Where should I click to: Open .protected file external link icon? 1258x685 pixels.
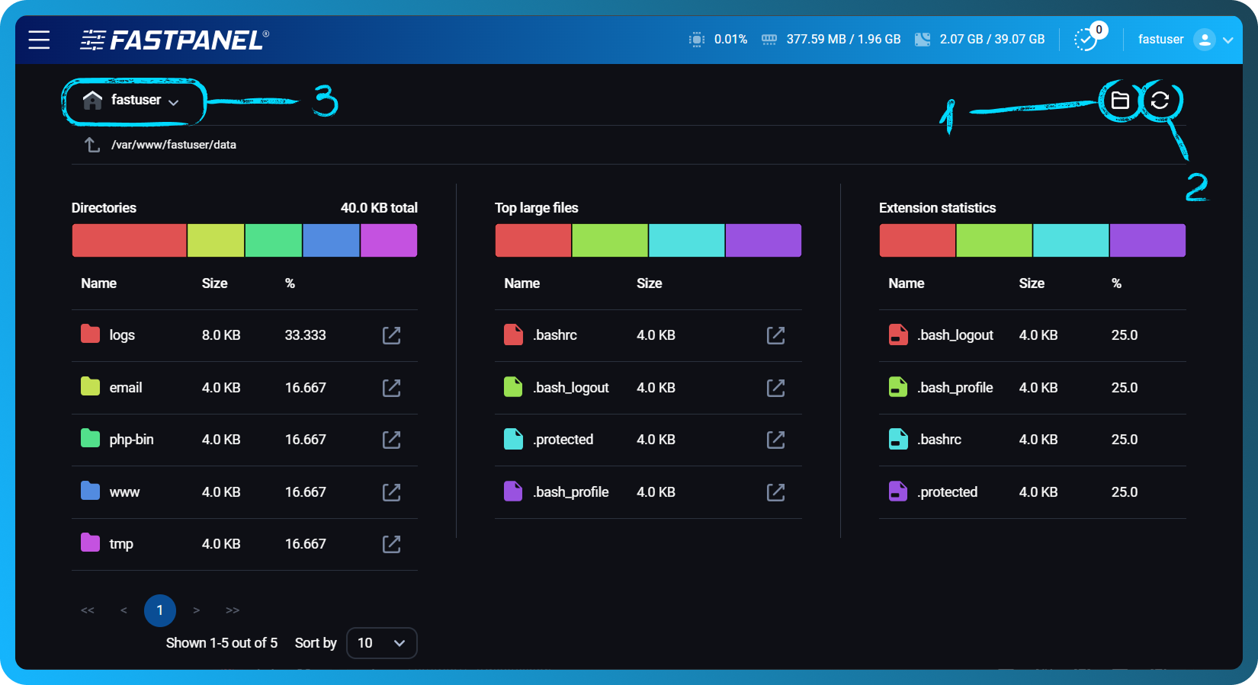click(775, 440)
